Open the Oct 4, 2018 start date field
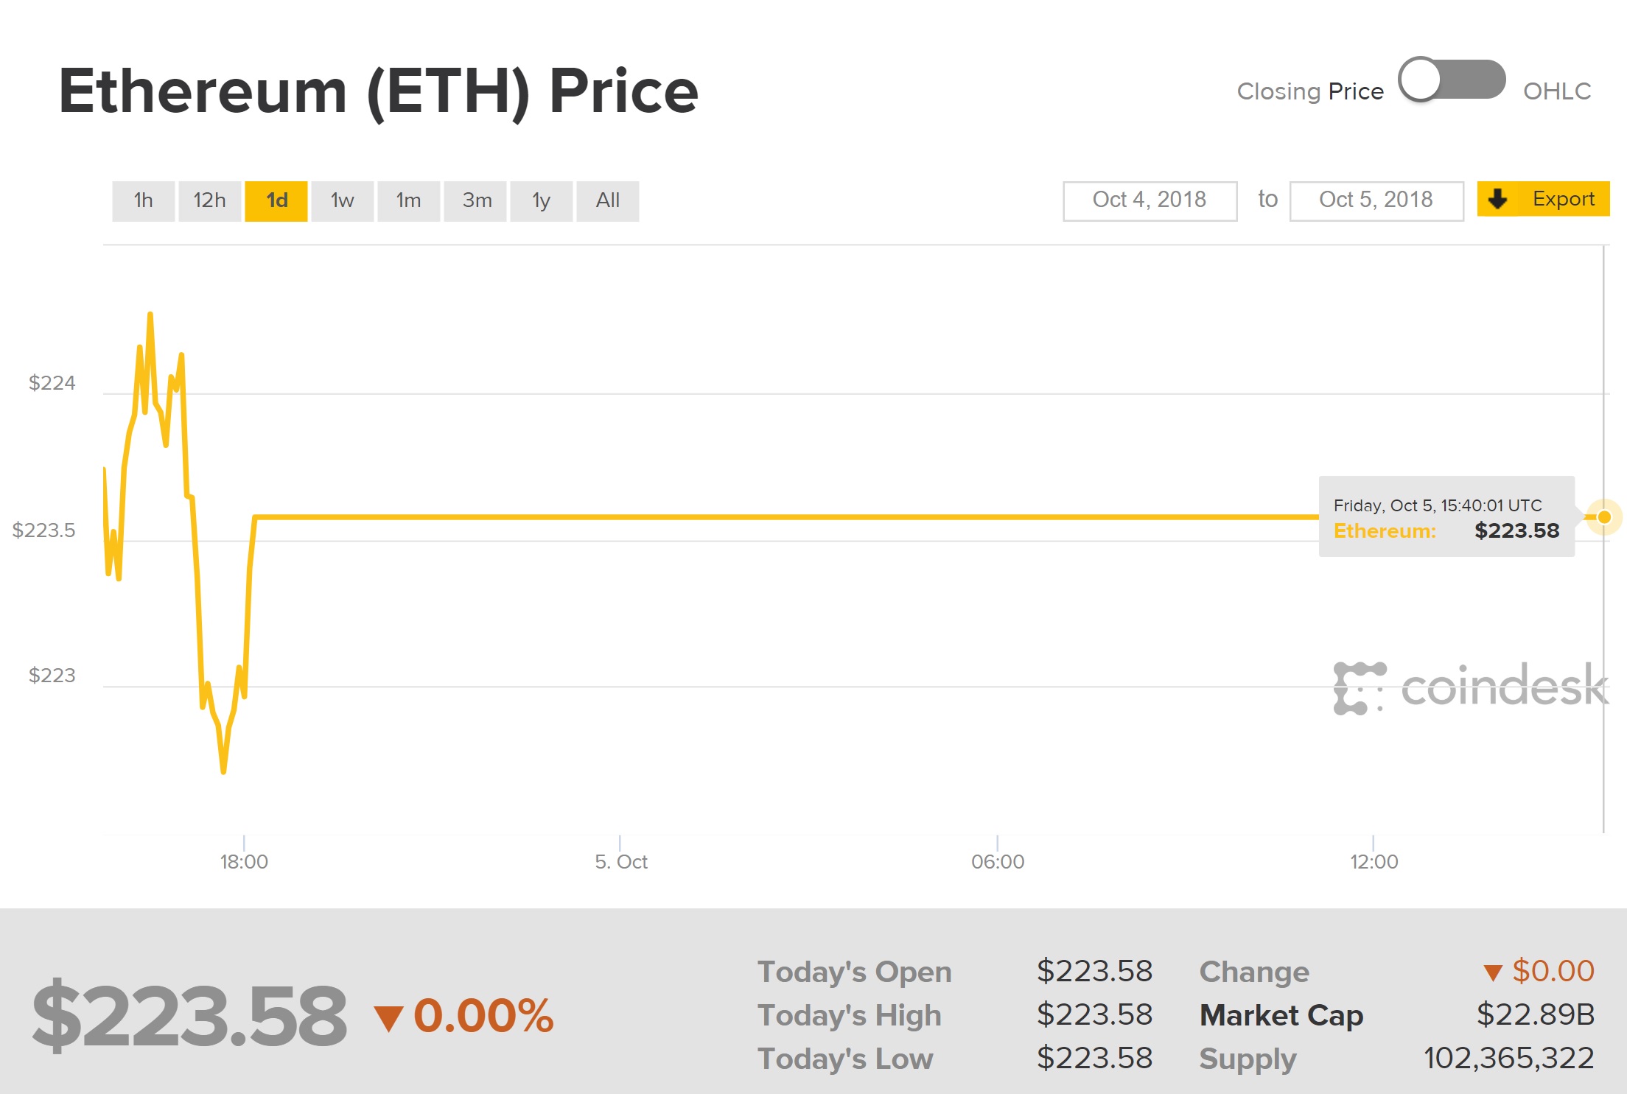This screenshot has height=1094, width=1627. pos(1150,200)
